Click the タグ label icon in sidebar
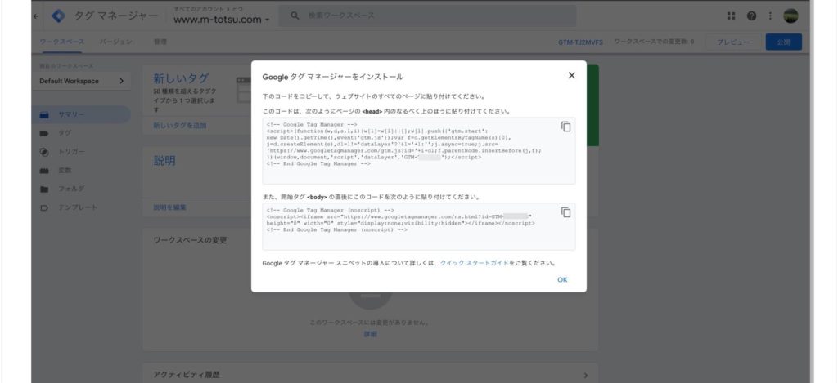The height and width of the screenshot is (383, 838). [x=45, y=133]
